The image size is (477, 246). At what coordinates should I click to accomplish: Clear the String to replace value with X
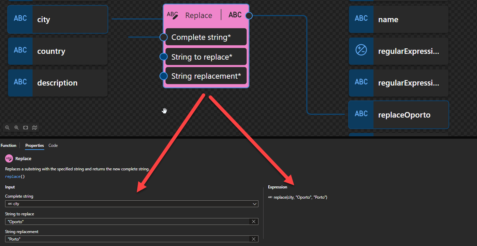click(254, 221)
